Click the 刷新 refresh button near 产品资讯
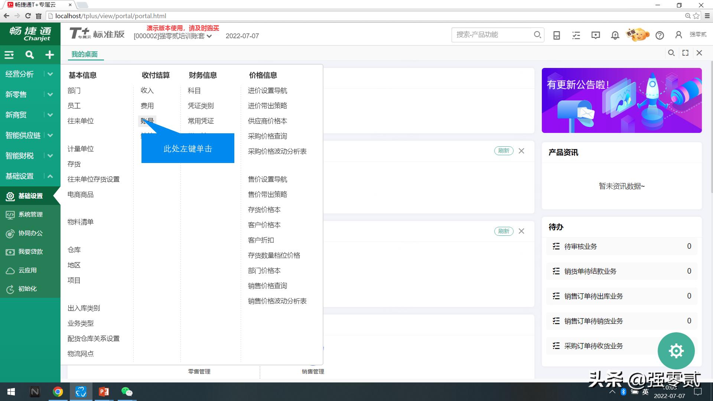 (x=504, y=151)
